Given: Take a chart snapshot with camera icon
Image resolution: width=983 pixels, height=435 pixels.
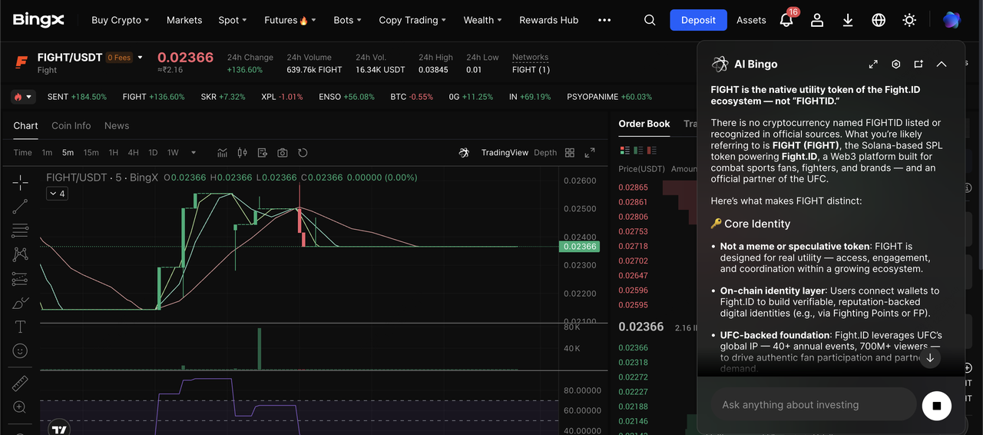Looking at the screenshot, I should point(283,152).
